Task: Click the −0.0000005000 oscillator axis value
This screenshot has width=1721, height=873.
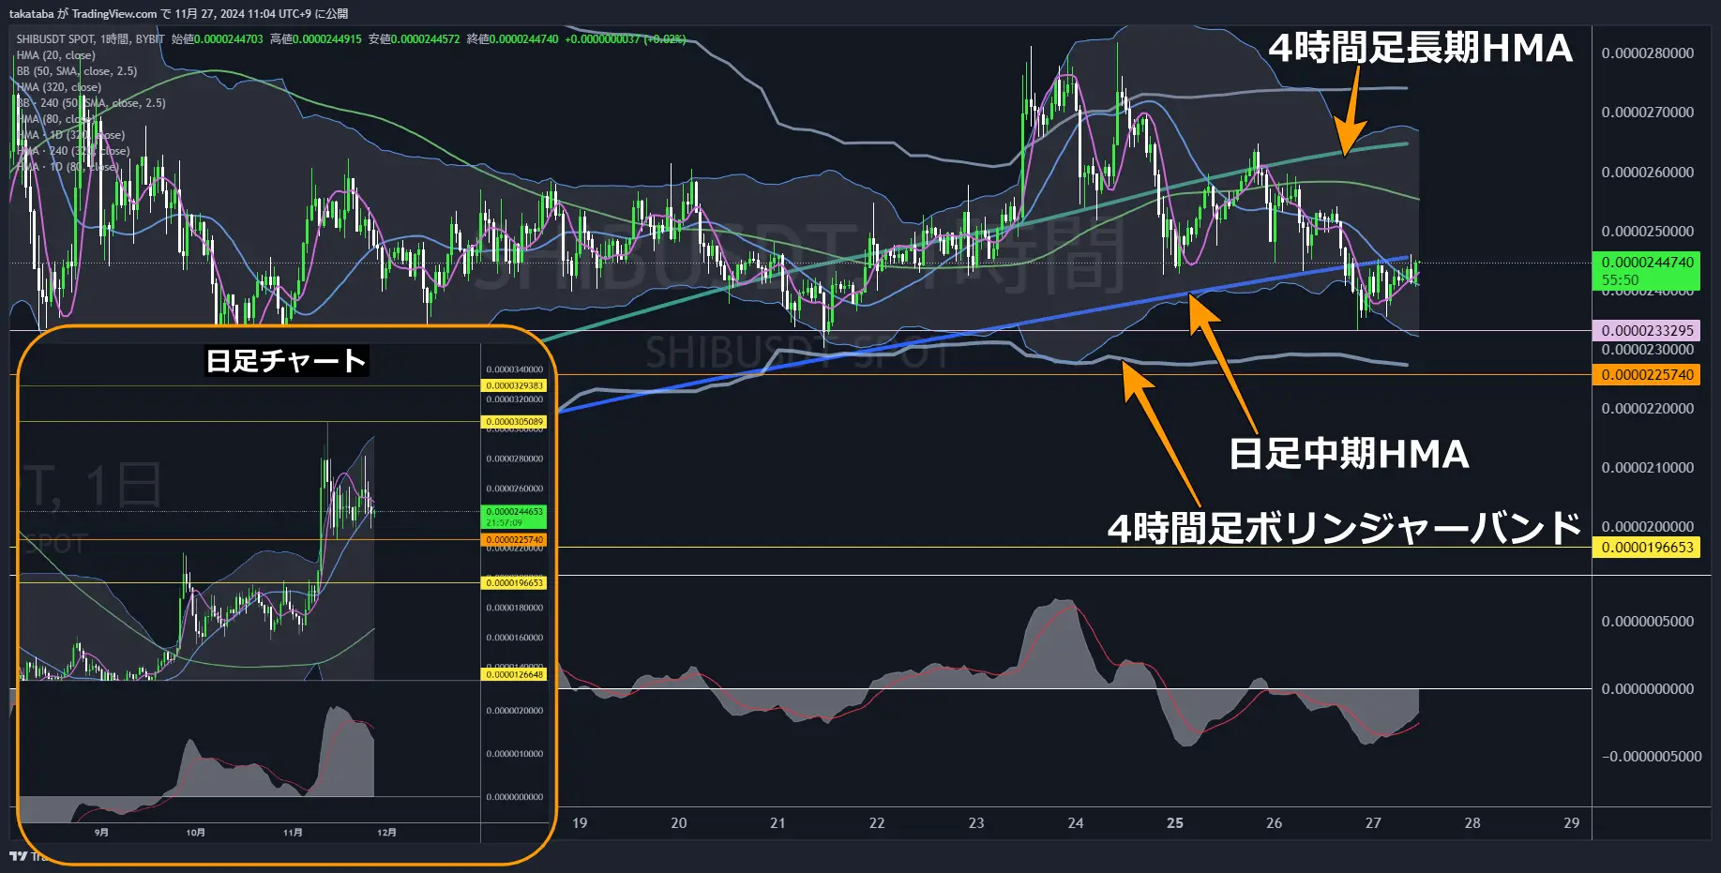Action: (1652, 757)
